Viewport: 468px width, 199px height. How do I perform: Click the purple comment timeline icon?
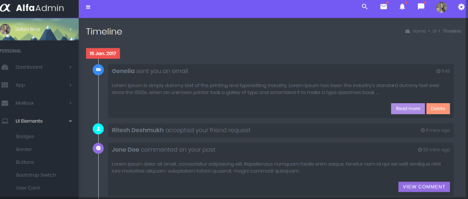point(98,148)
